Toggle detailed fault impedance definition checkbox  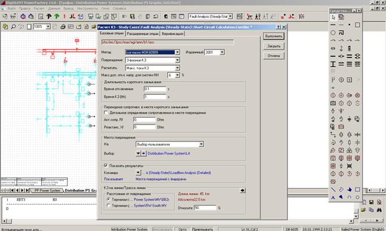pyautogui.click(x=106, y=112)
